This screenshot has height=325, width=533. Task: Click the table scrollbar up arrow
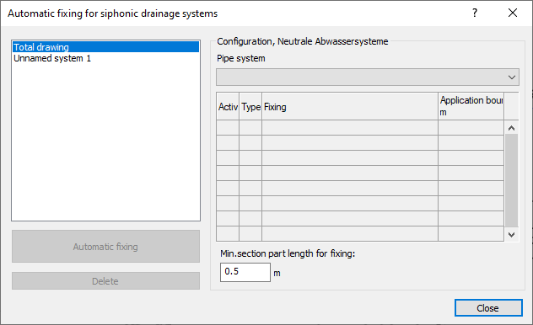pos(511,128)
